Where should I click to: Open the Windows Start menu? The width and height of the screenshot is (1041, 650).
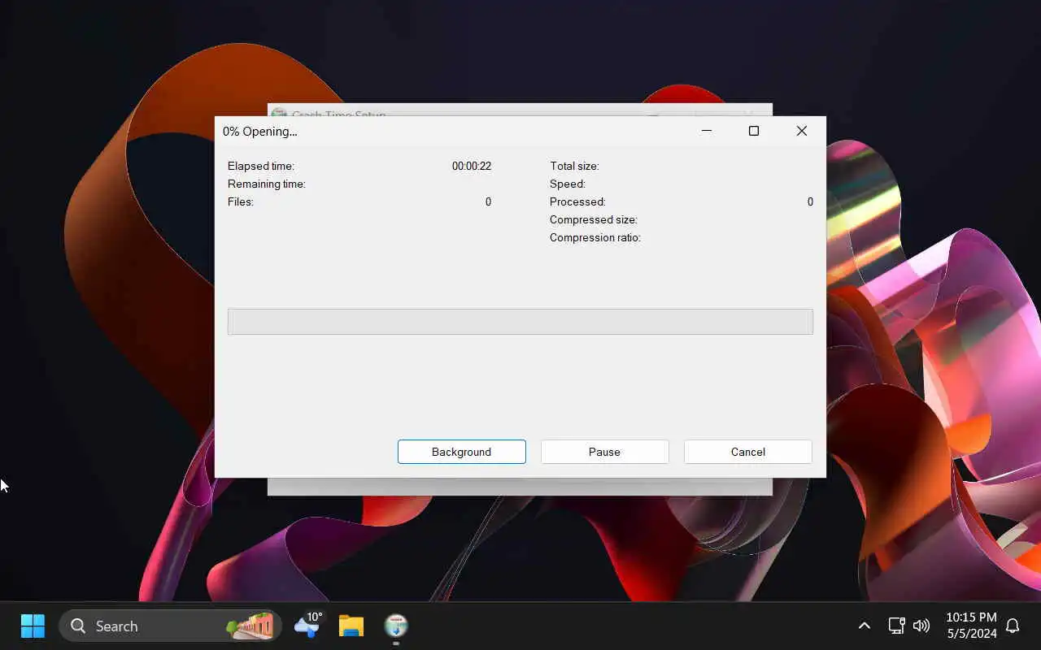pos(33,626)
